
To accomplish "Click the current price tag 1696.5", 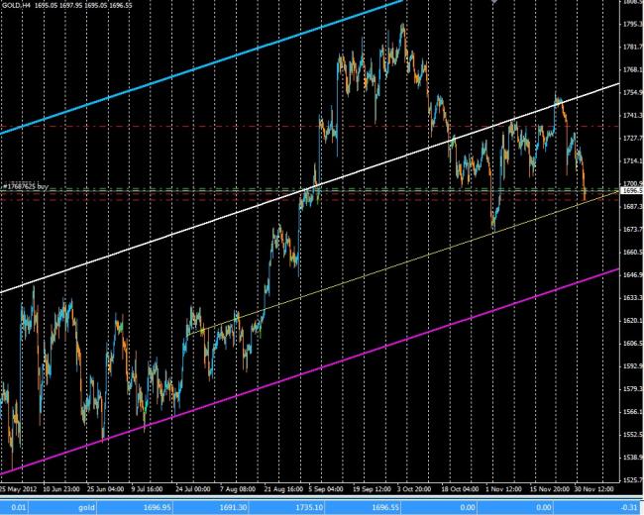I will tap(632, 190).
